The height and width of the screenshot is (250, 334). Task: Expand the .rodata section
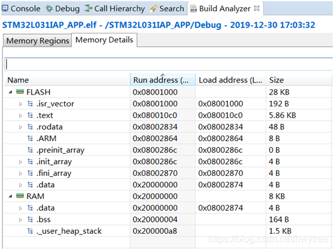[x=20, y=127]
